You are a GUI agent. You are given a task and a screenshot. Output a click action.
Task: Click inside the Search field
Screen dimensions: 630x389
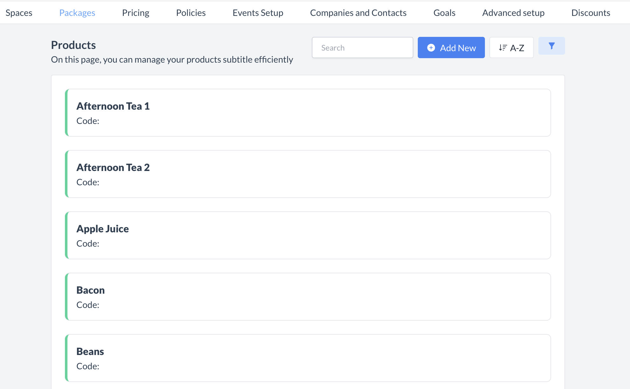click(x=362, y=47)
